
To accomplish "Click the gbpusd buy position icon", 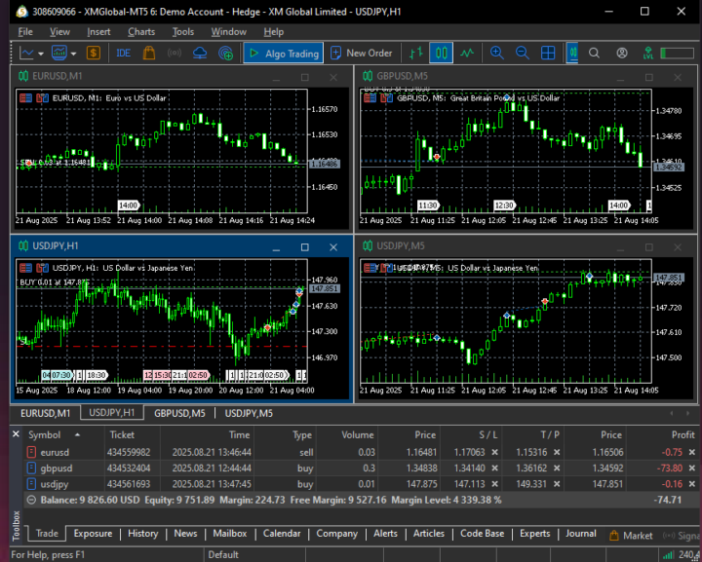I will pos(31,468).
